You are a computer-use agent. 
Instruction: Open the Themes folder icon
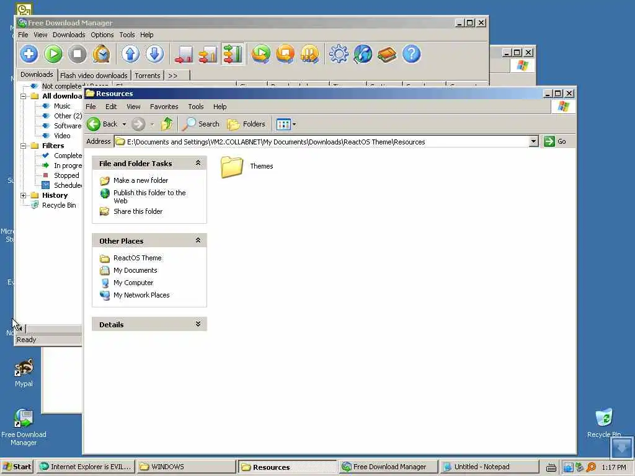[232, 166]
